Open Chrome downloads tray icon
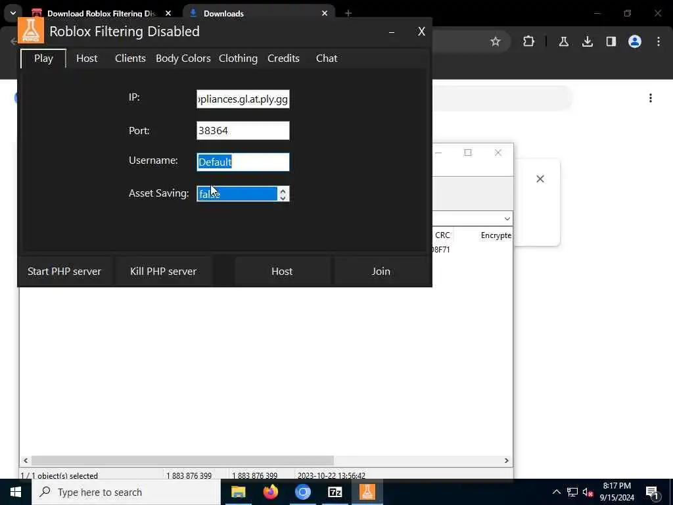This screenshot has width=673, height=505. [x=587, y=41]
